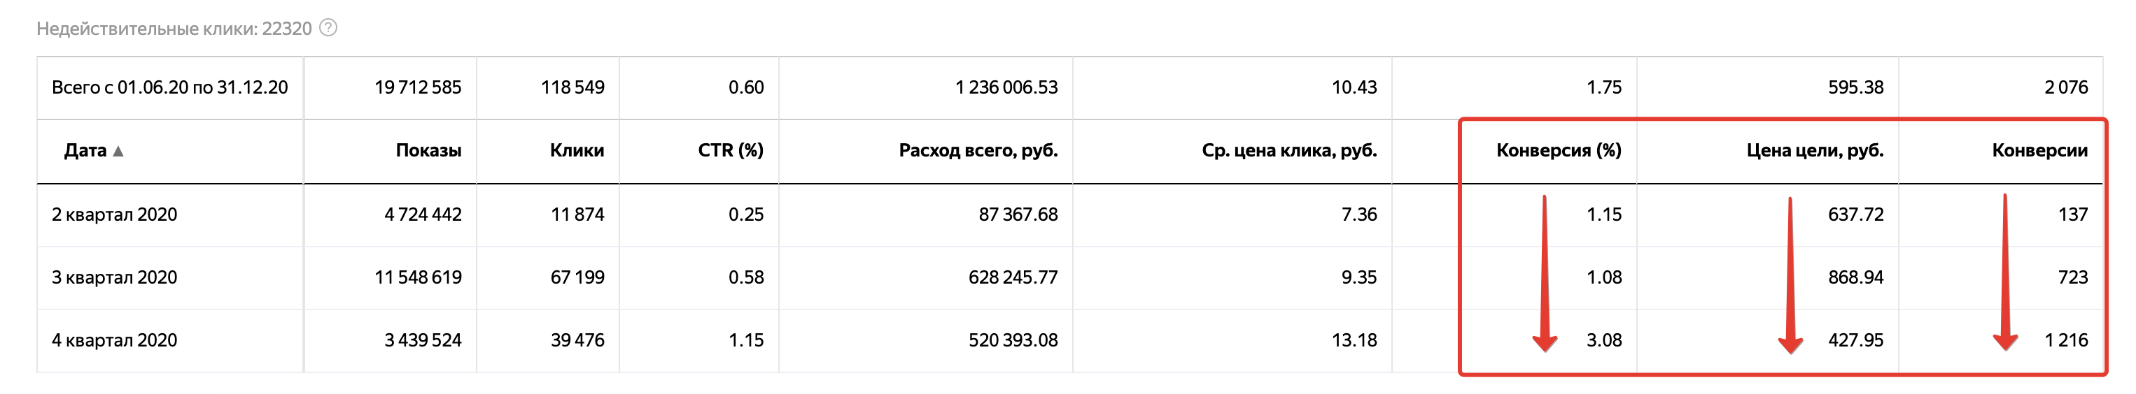Screen dimensions: 2136x394
Task: Select the 3 квартал 2020 row
Action: click(x=1069, y=278)
